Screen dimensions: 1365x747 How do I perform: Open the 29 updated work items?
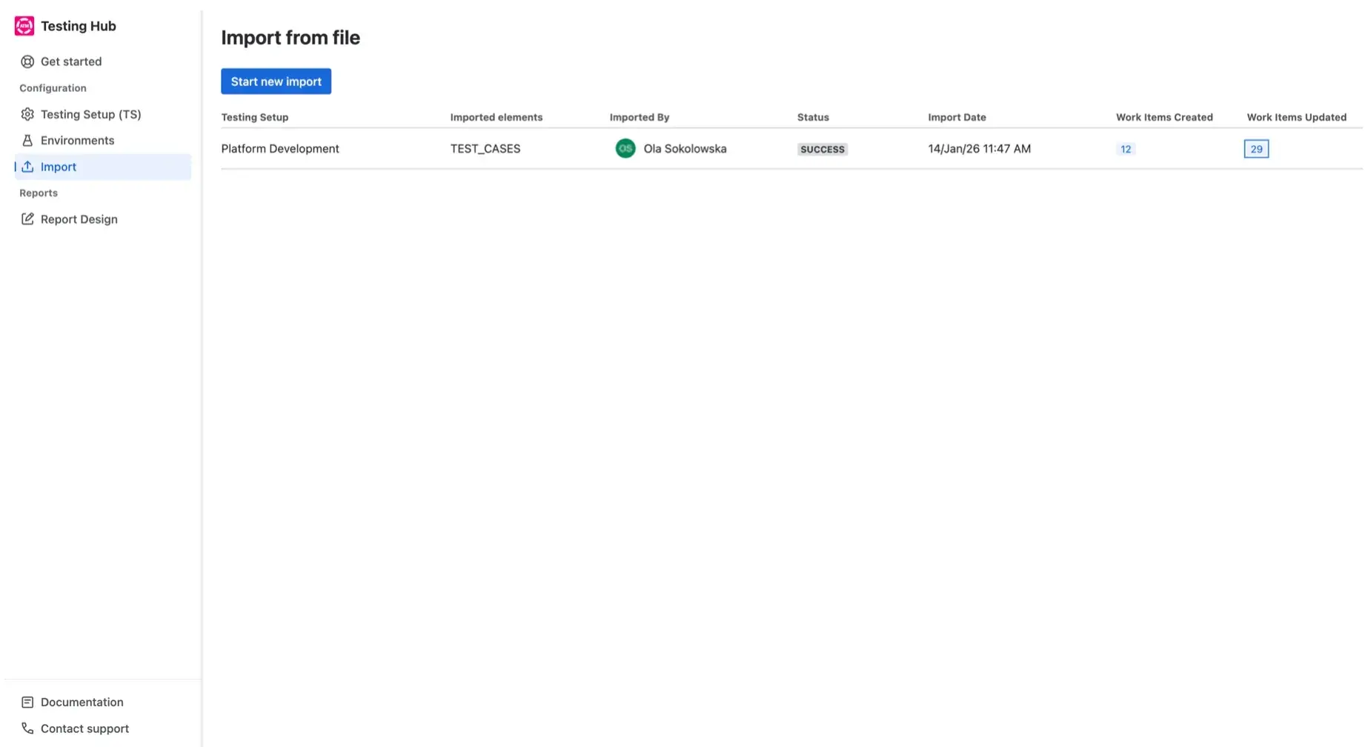(1256, 149)
